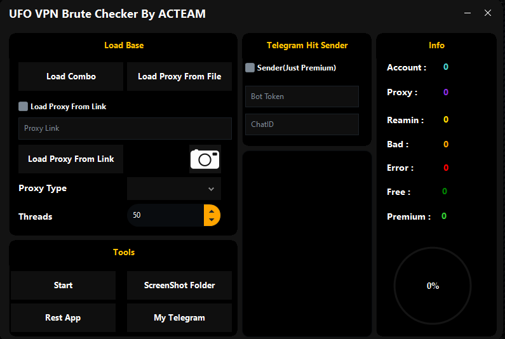Click the camera screenshot icon

click(205, 159)
